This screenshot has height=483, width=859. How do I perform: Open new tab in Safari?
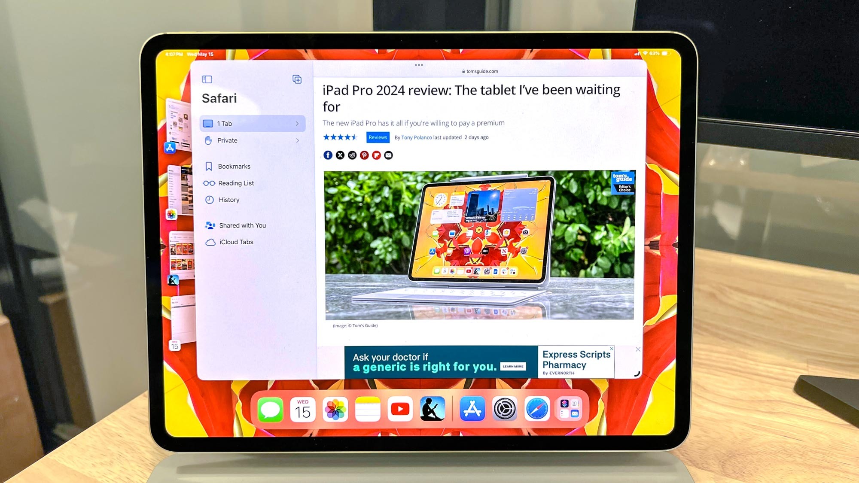pyautogui.click(x=297, y=79)
